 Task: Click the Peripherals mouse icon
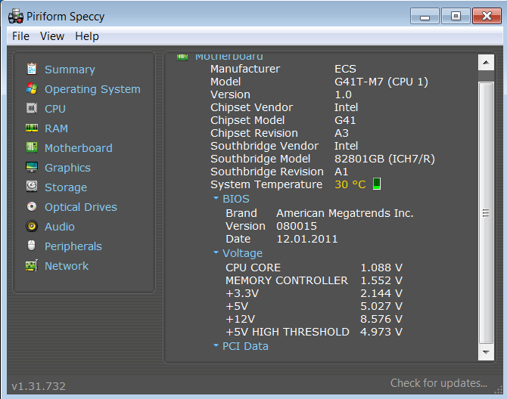tap(31, 246)
